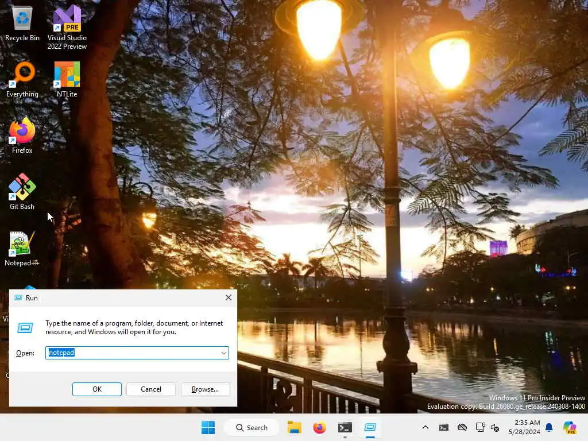Screen dimensions: 588x441
Task: Click the taskbar Search box
Action: [x=252, y=427]
